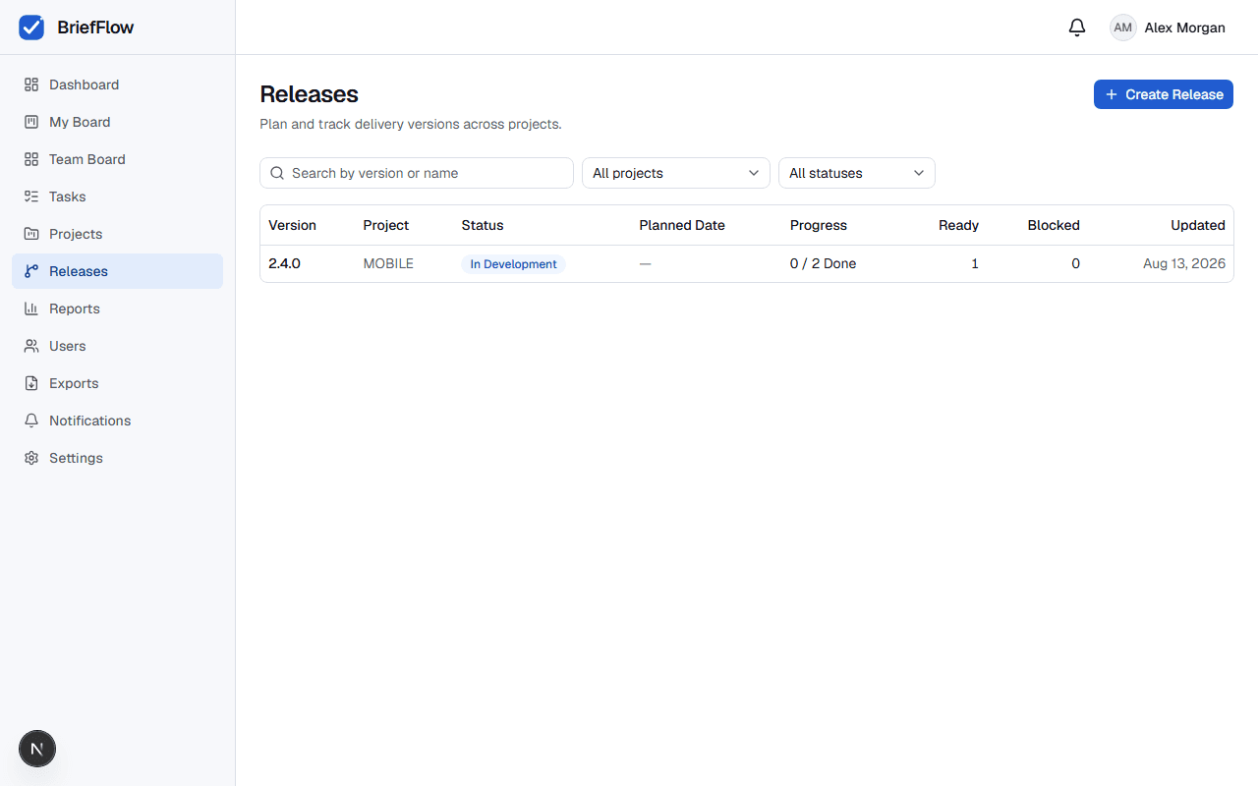Image resolution: width=1258 pixels, height=786 pixels.
Task: Navigate to the Reports menu item
Action: [118, 309]
